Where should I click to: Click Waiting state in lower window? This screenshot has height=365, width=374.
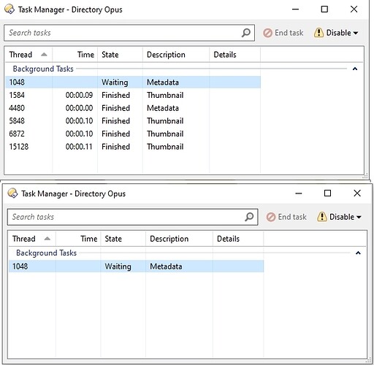pos(118,266)
